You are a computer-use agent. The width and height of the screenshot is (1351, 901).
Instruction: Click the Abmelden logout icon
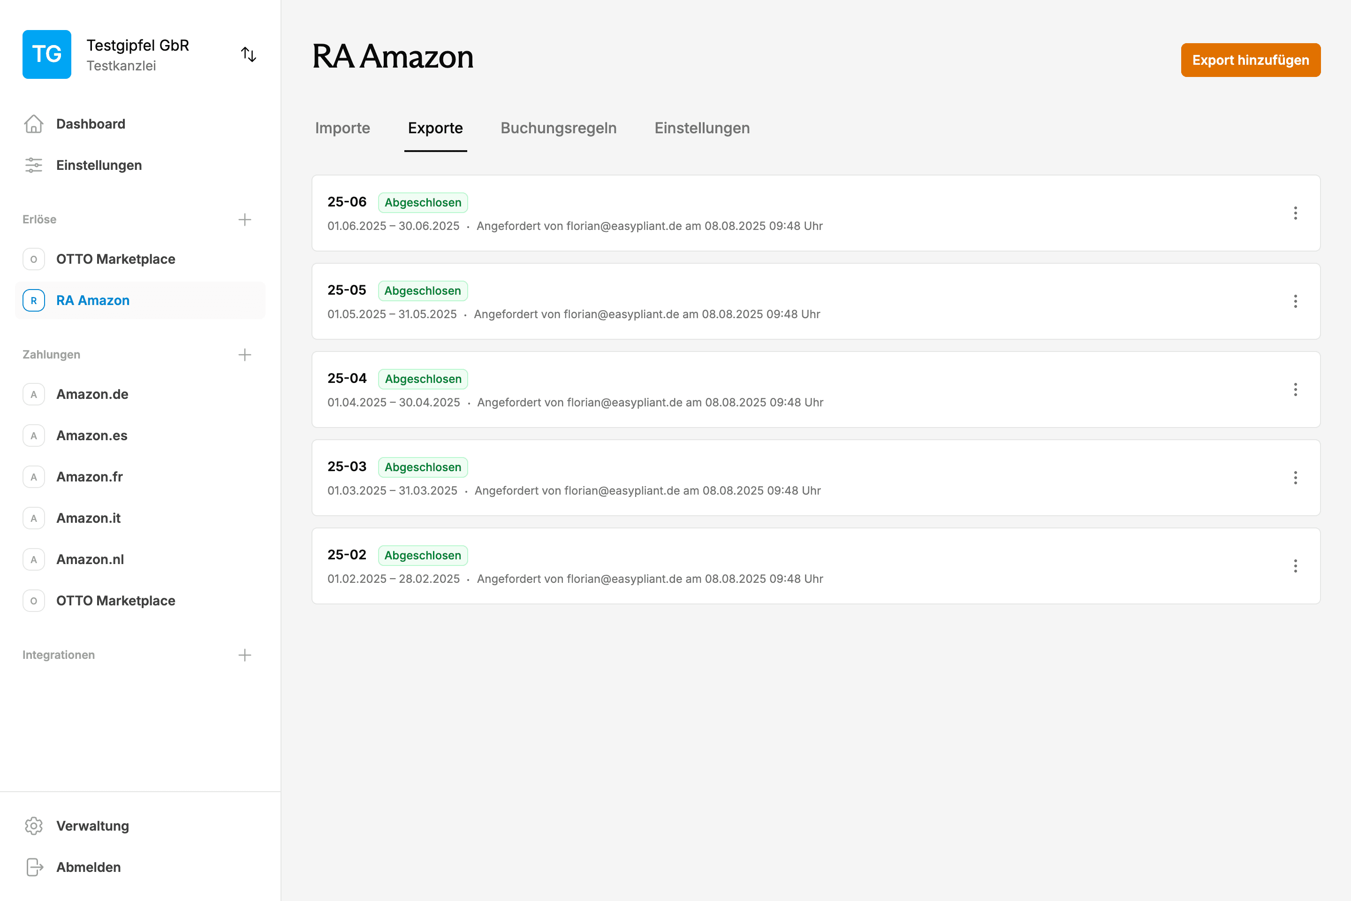point(34,867)
